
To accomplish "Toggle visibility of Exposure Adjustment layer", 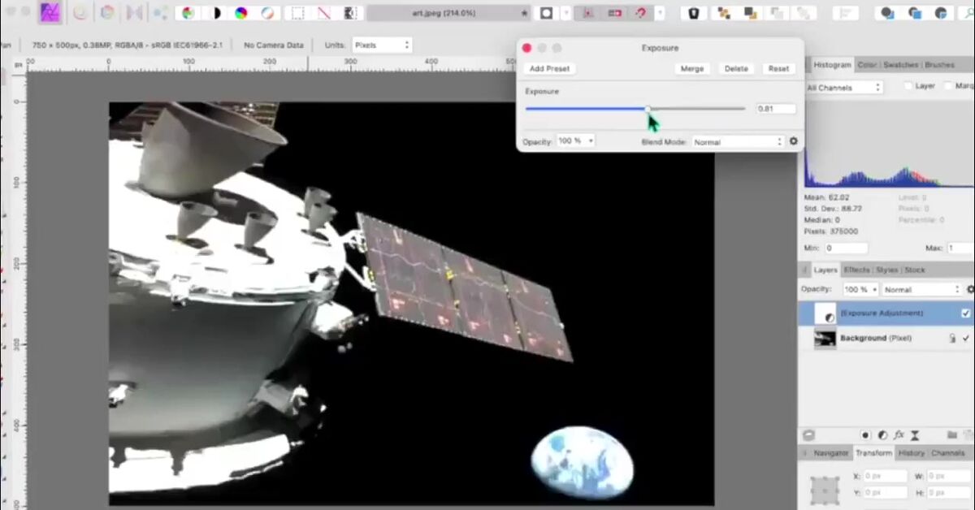I will click(x=966, y=313).
